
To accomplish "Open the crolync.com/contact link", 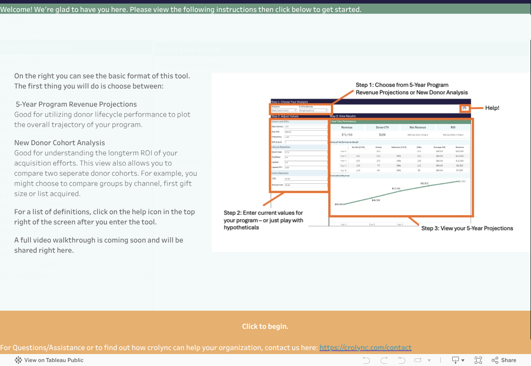I will [x=366, y=348].
